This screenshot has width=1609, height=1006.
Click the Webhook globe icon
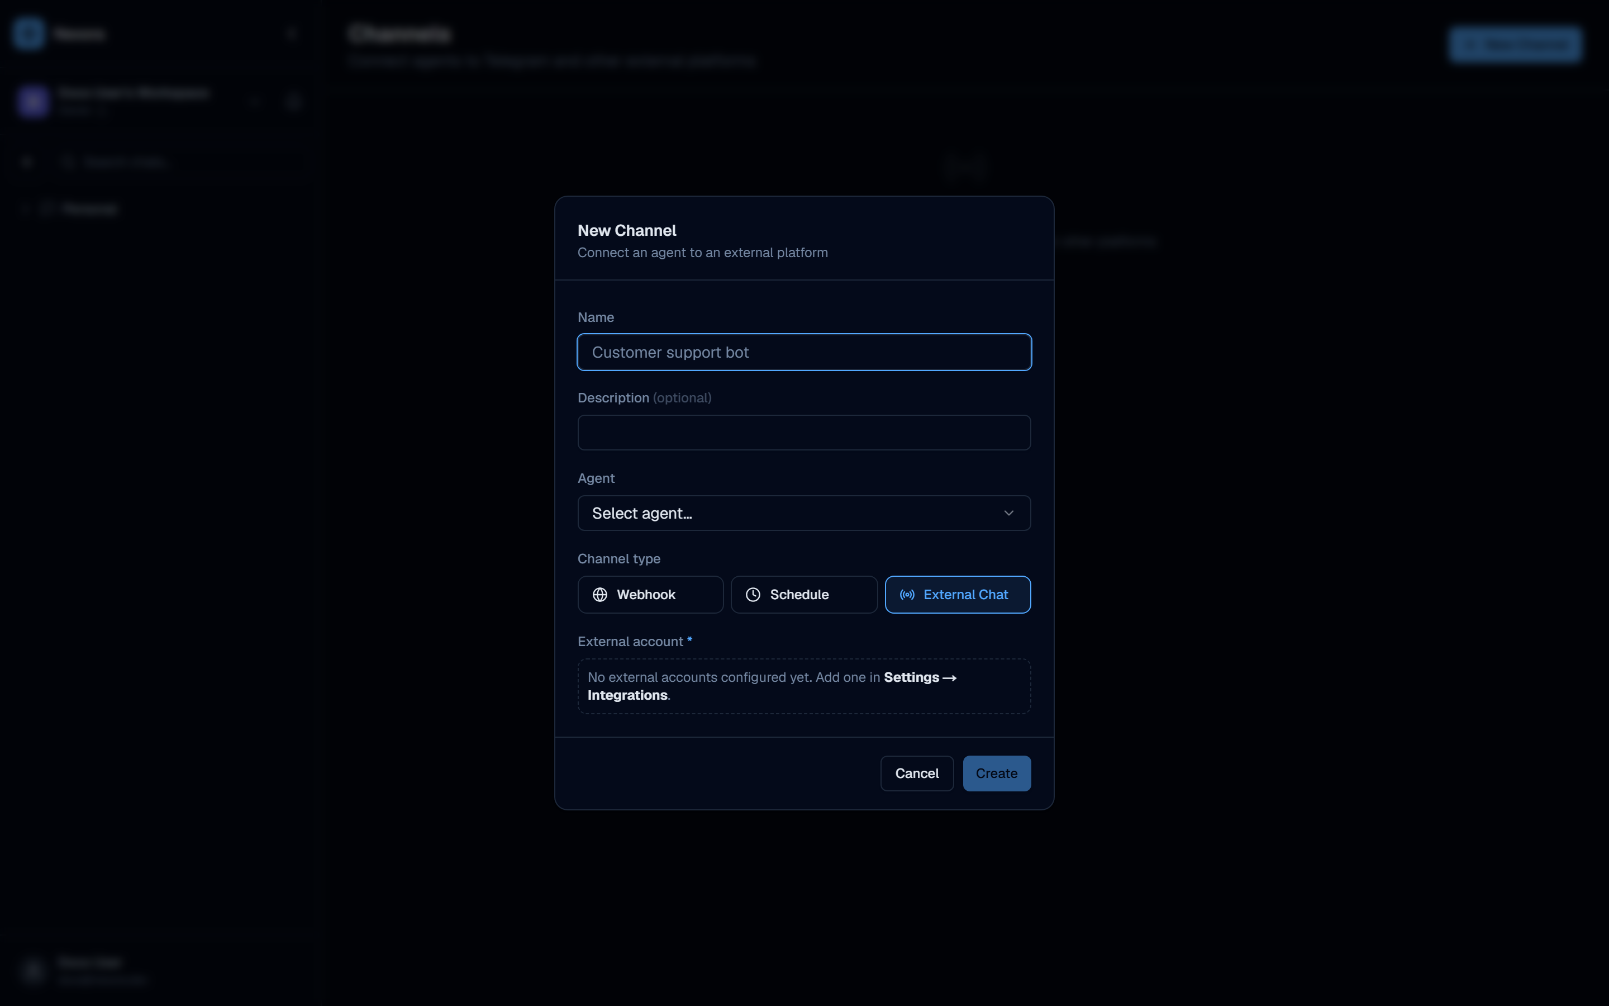coord(599,595)
